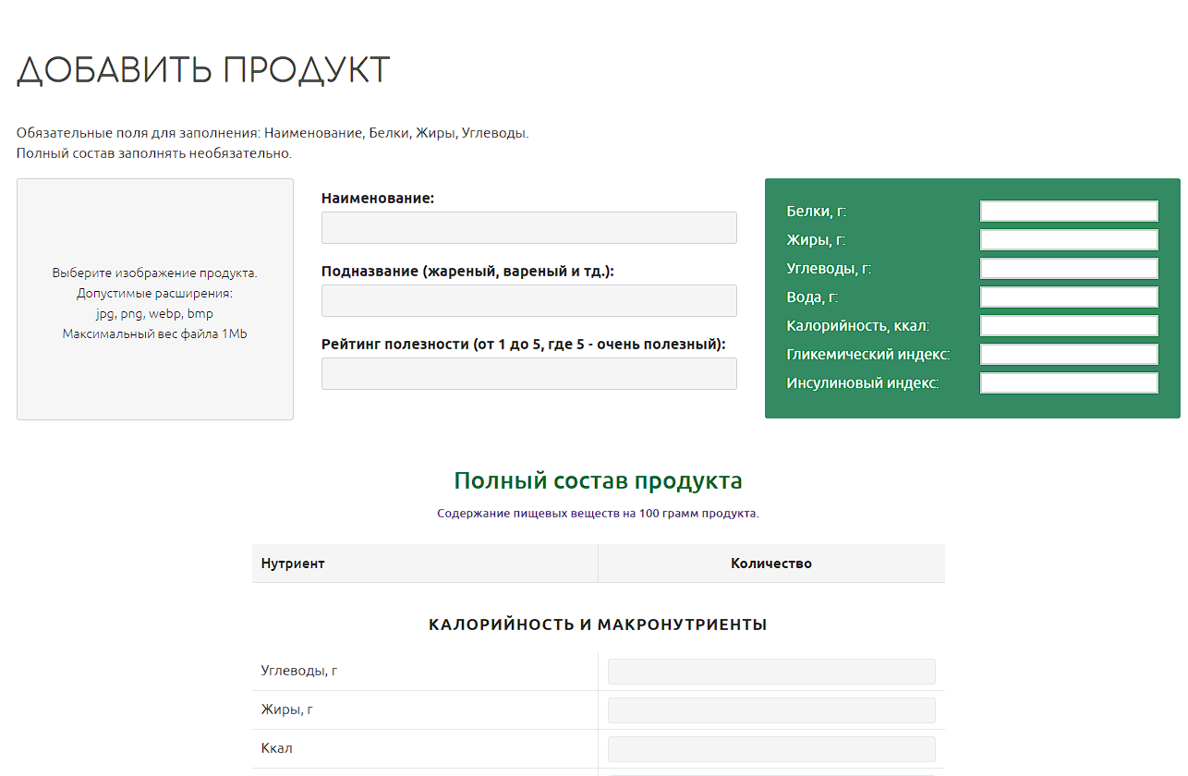Click the Нутриент column header
Image resolution: width=1188 pixels, height=776 pixels.
(x=293, y=564)
